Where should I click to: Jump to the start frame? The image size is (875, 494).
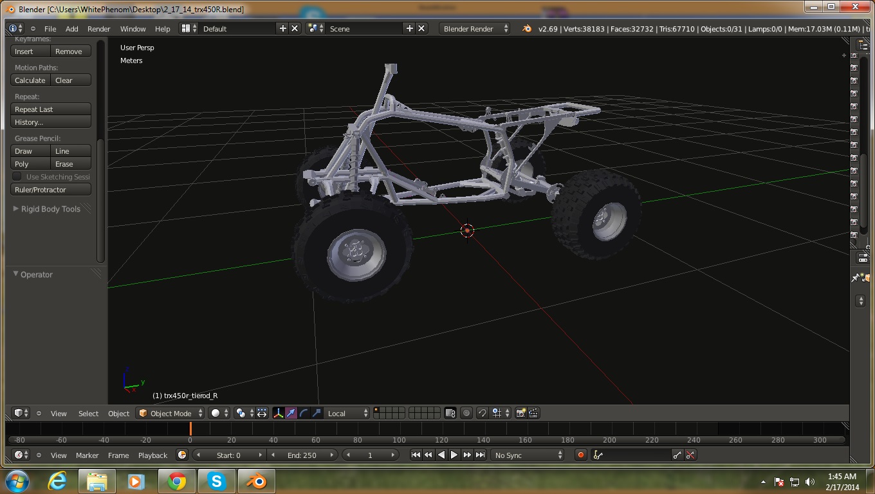point(416,455)
